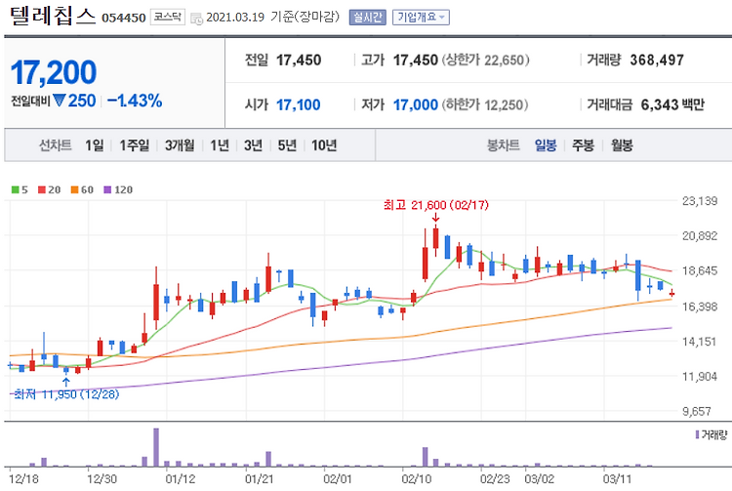Click the 02/10 date axis label
The width and height of the screenshot is (732, 491).
tap(416, 479)
